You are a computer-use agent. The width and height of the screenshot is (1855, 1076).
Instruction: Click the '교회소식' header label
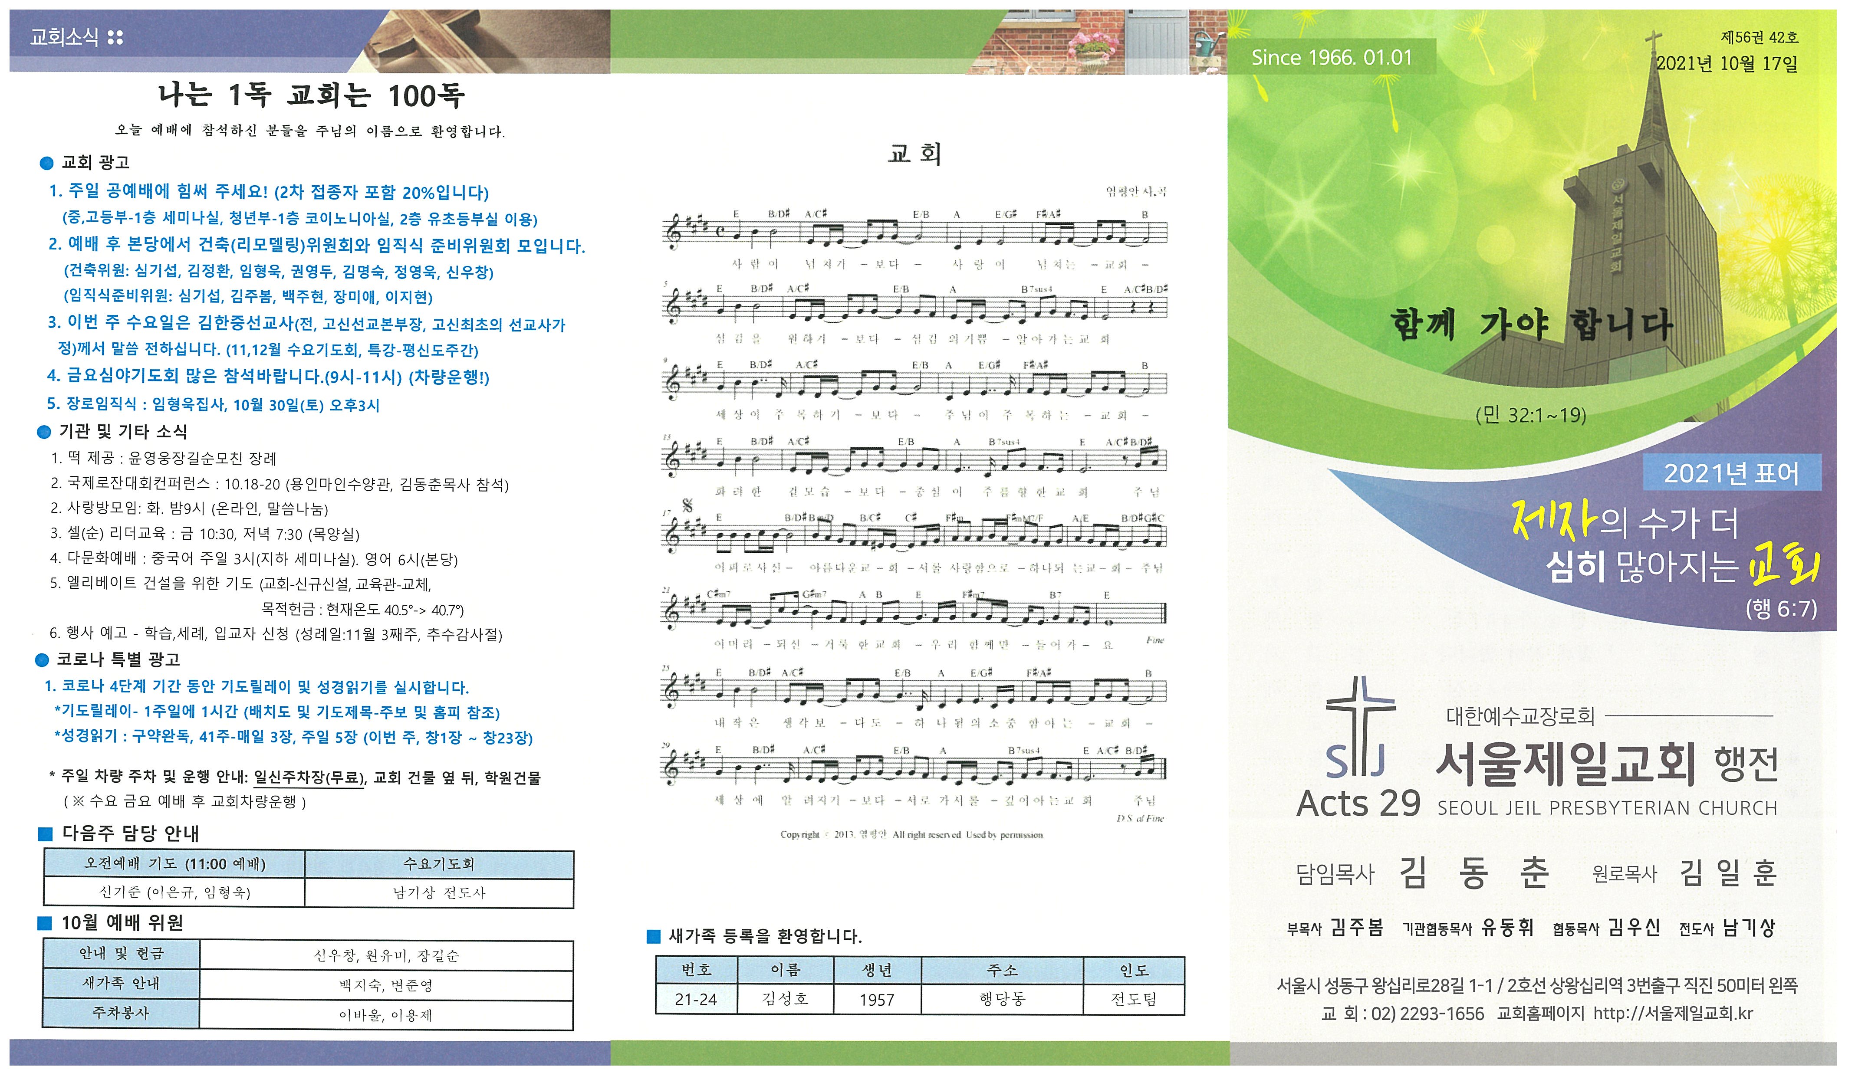point(64,38)
